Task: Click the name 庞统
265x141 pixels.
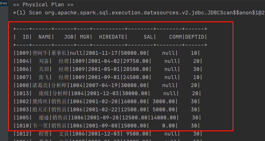Action: [44, 93]
